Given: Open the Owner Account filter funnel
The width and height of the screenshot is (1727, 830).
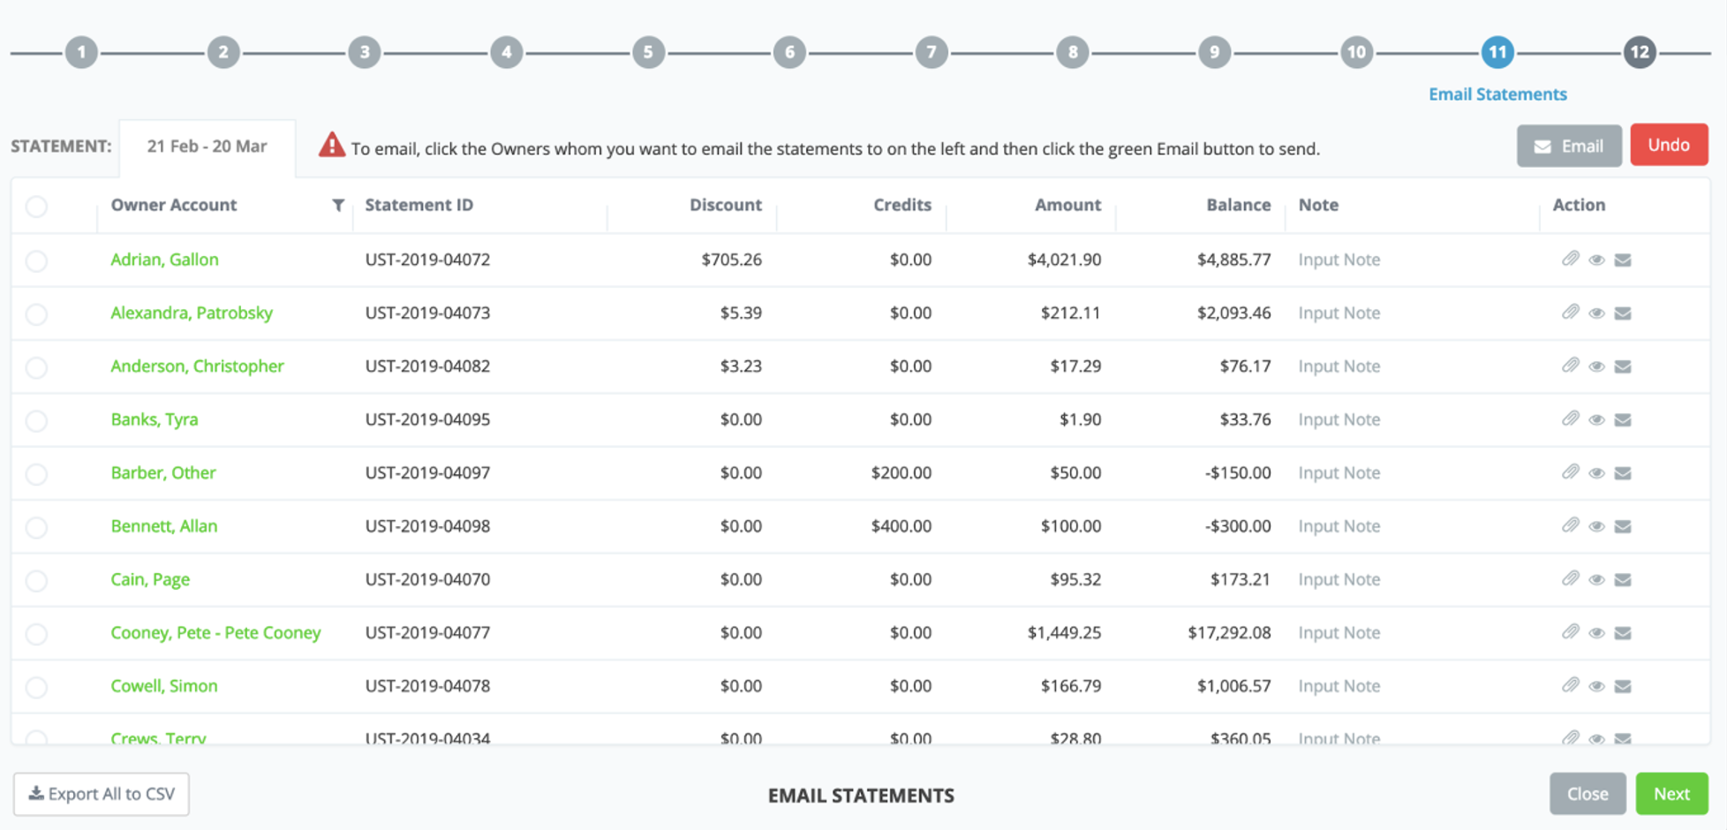Looking at the screenshot, I should pyautogui.click(x=338, y=205).
